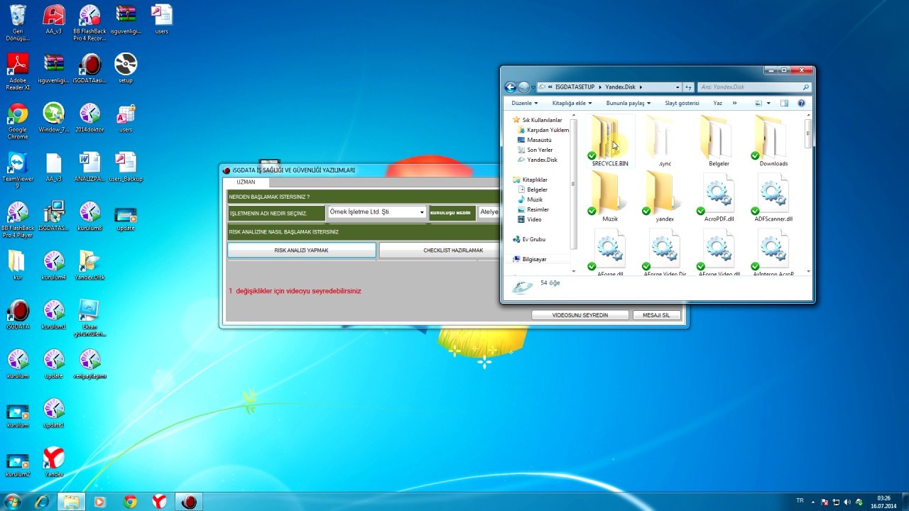
Task: Open Adobe Reader XI desktop shortcut
Action: [18, 72]
